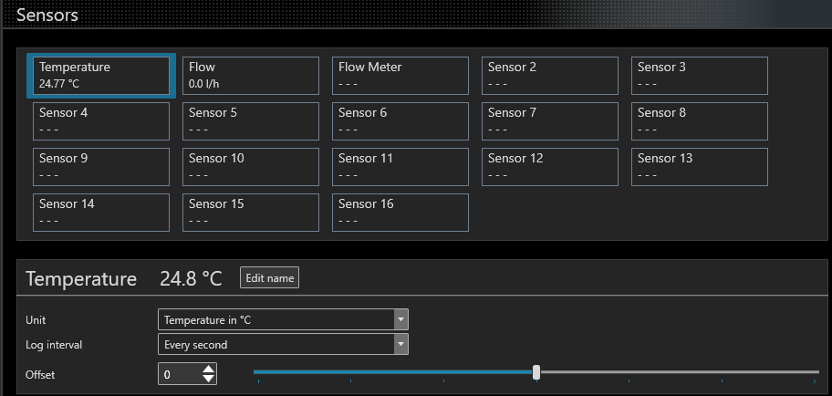Click the Offset slider handle
Screen dimensions: 832x396
[x=536, y=372]
